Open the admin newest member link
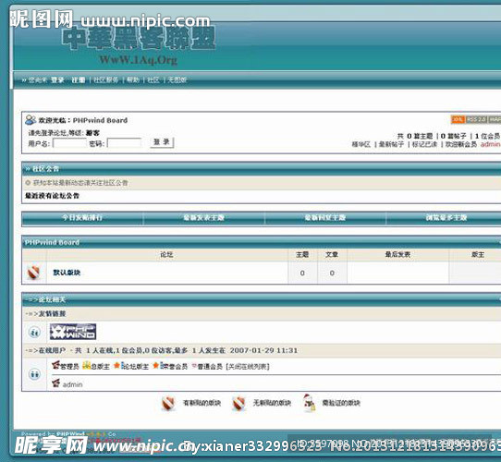This screenshot has width=501, height=462. [491, 144]
